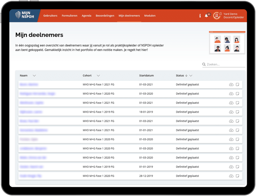Add a note in the 01-01-2019 row
256x196 pixels.
tap(237, 167)
